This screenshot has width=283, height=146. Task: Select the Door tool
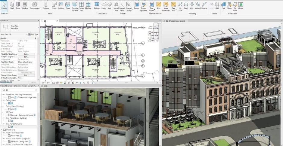(x=18, y=6)
